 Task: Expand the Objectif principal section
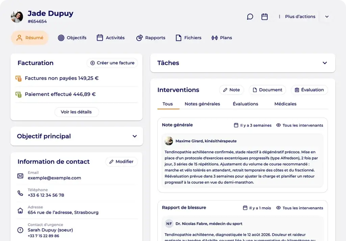click(x=134, y=136)
